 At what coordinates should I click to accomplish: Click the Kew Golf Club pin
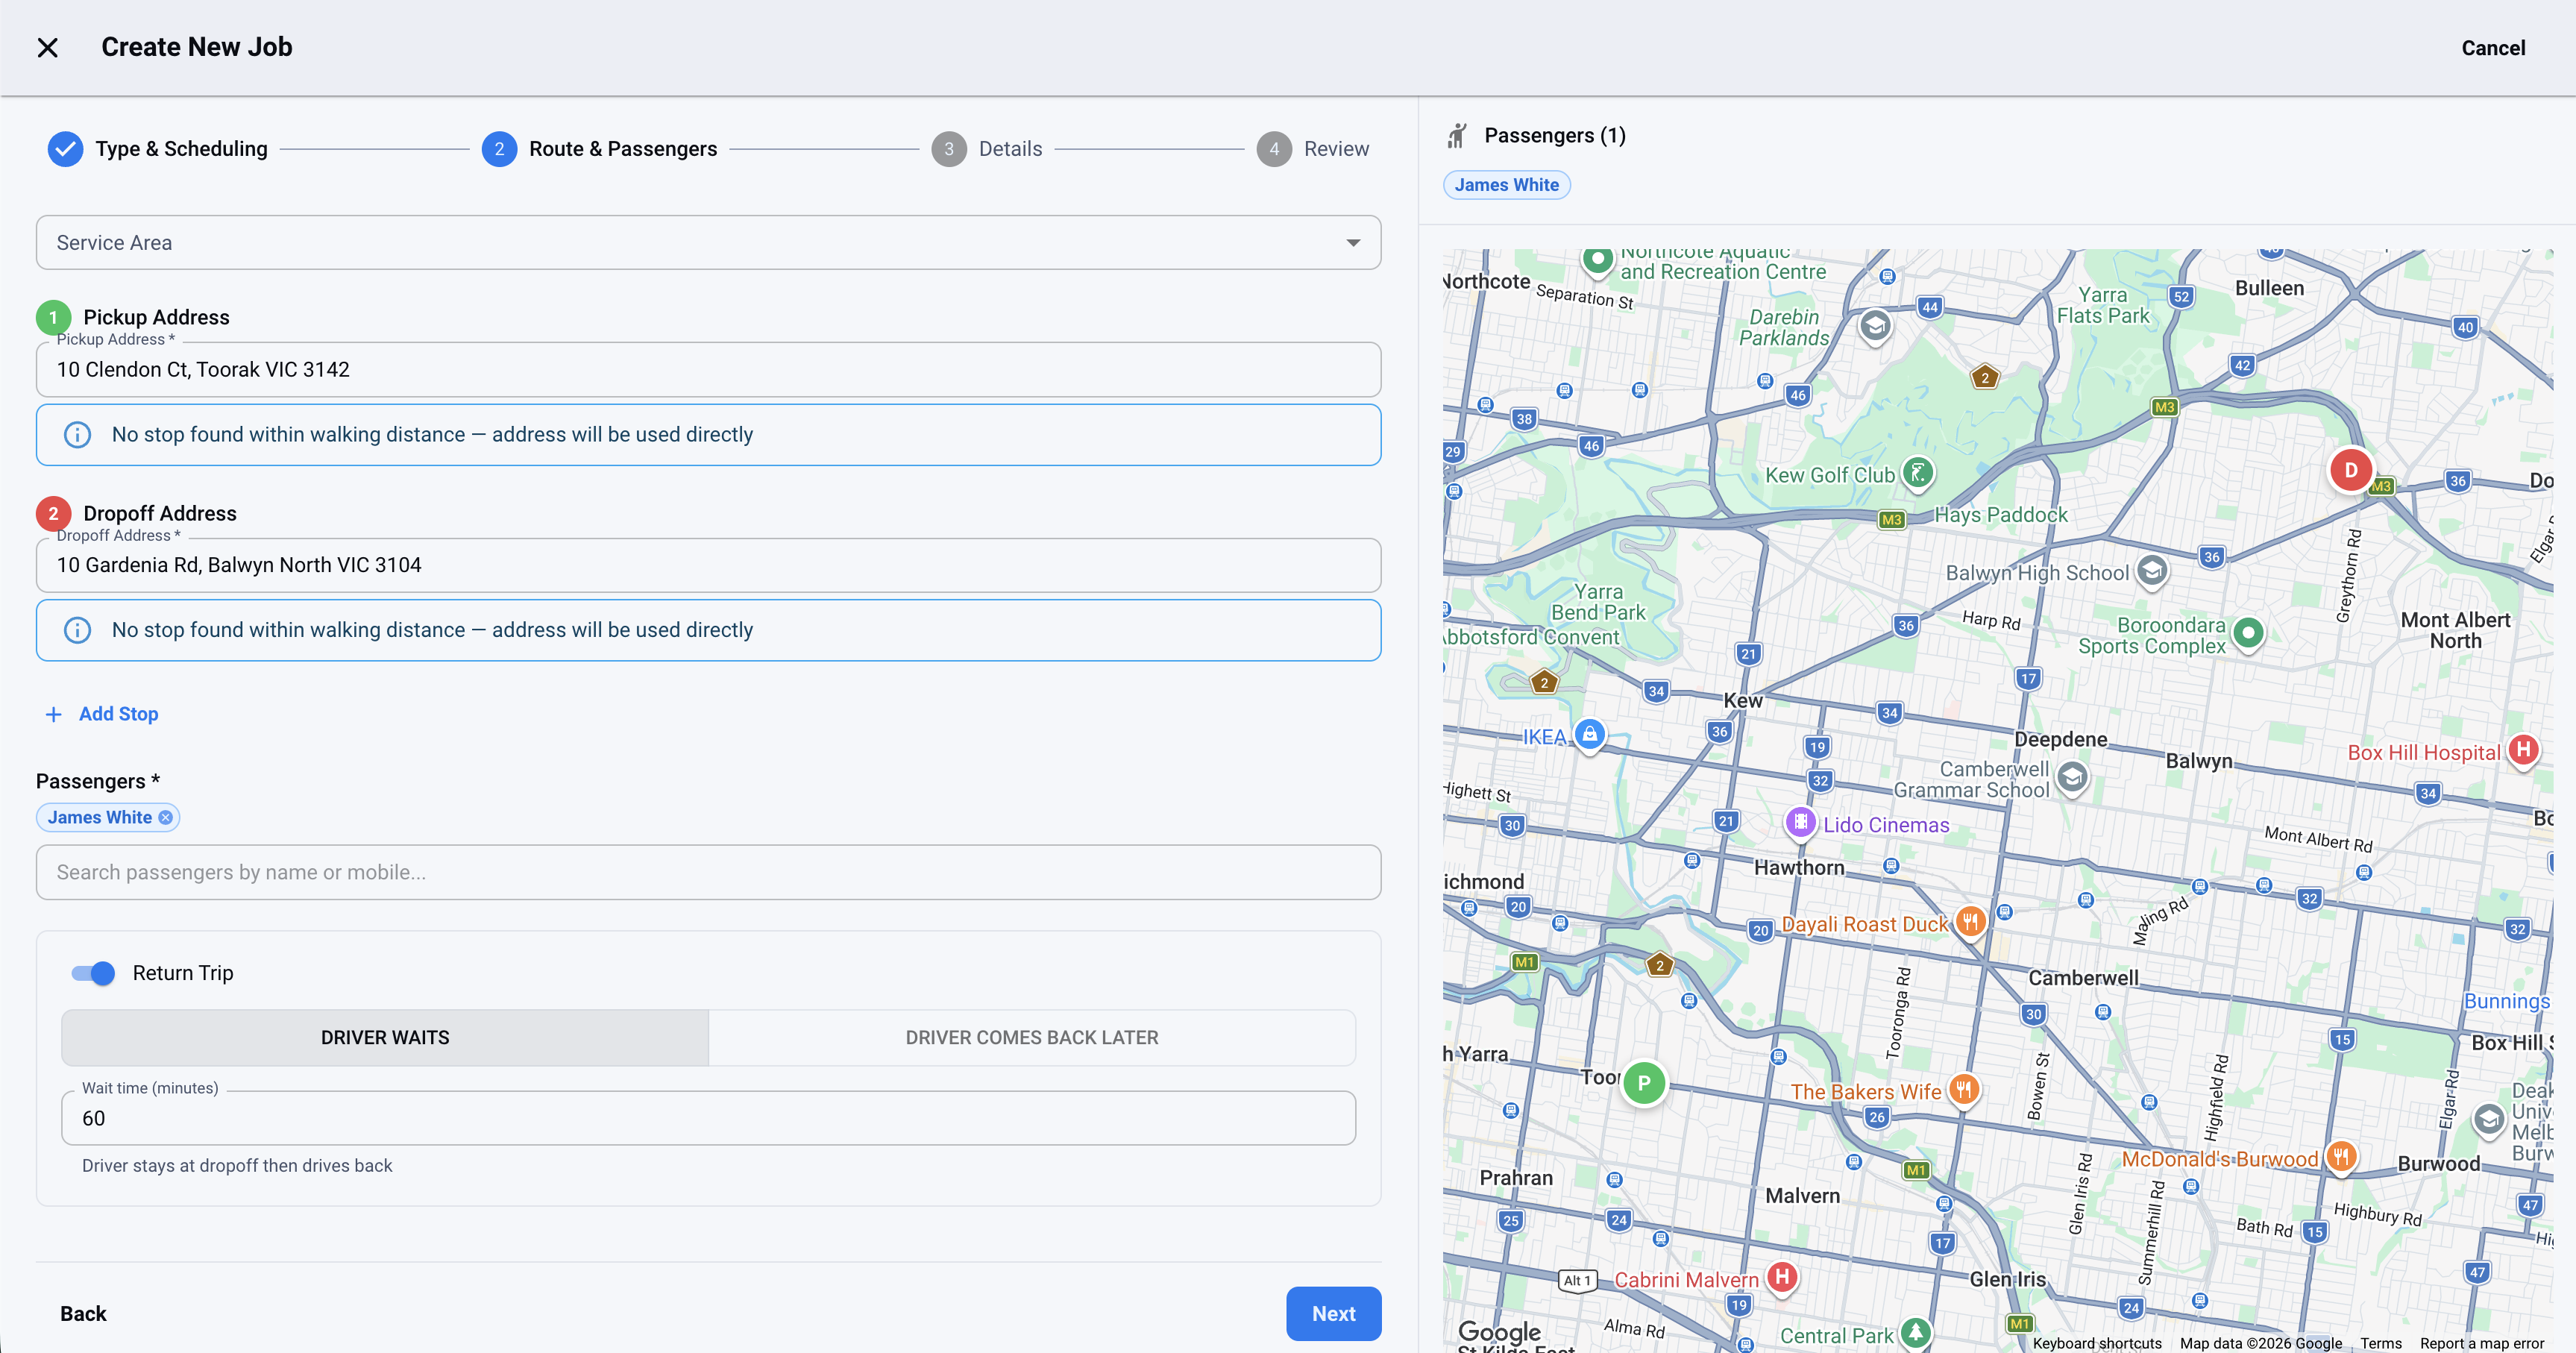(1917, 473)
